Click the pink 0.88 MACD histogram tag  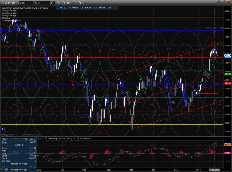coord(227,153)
